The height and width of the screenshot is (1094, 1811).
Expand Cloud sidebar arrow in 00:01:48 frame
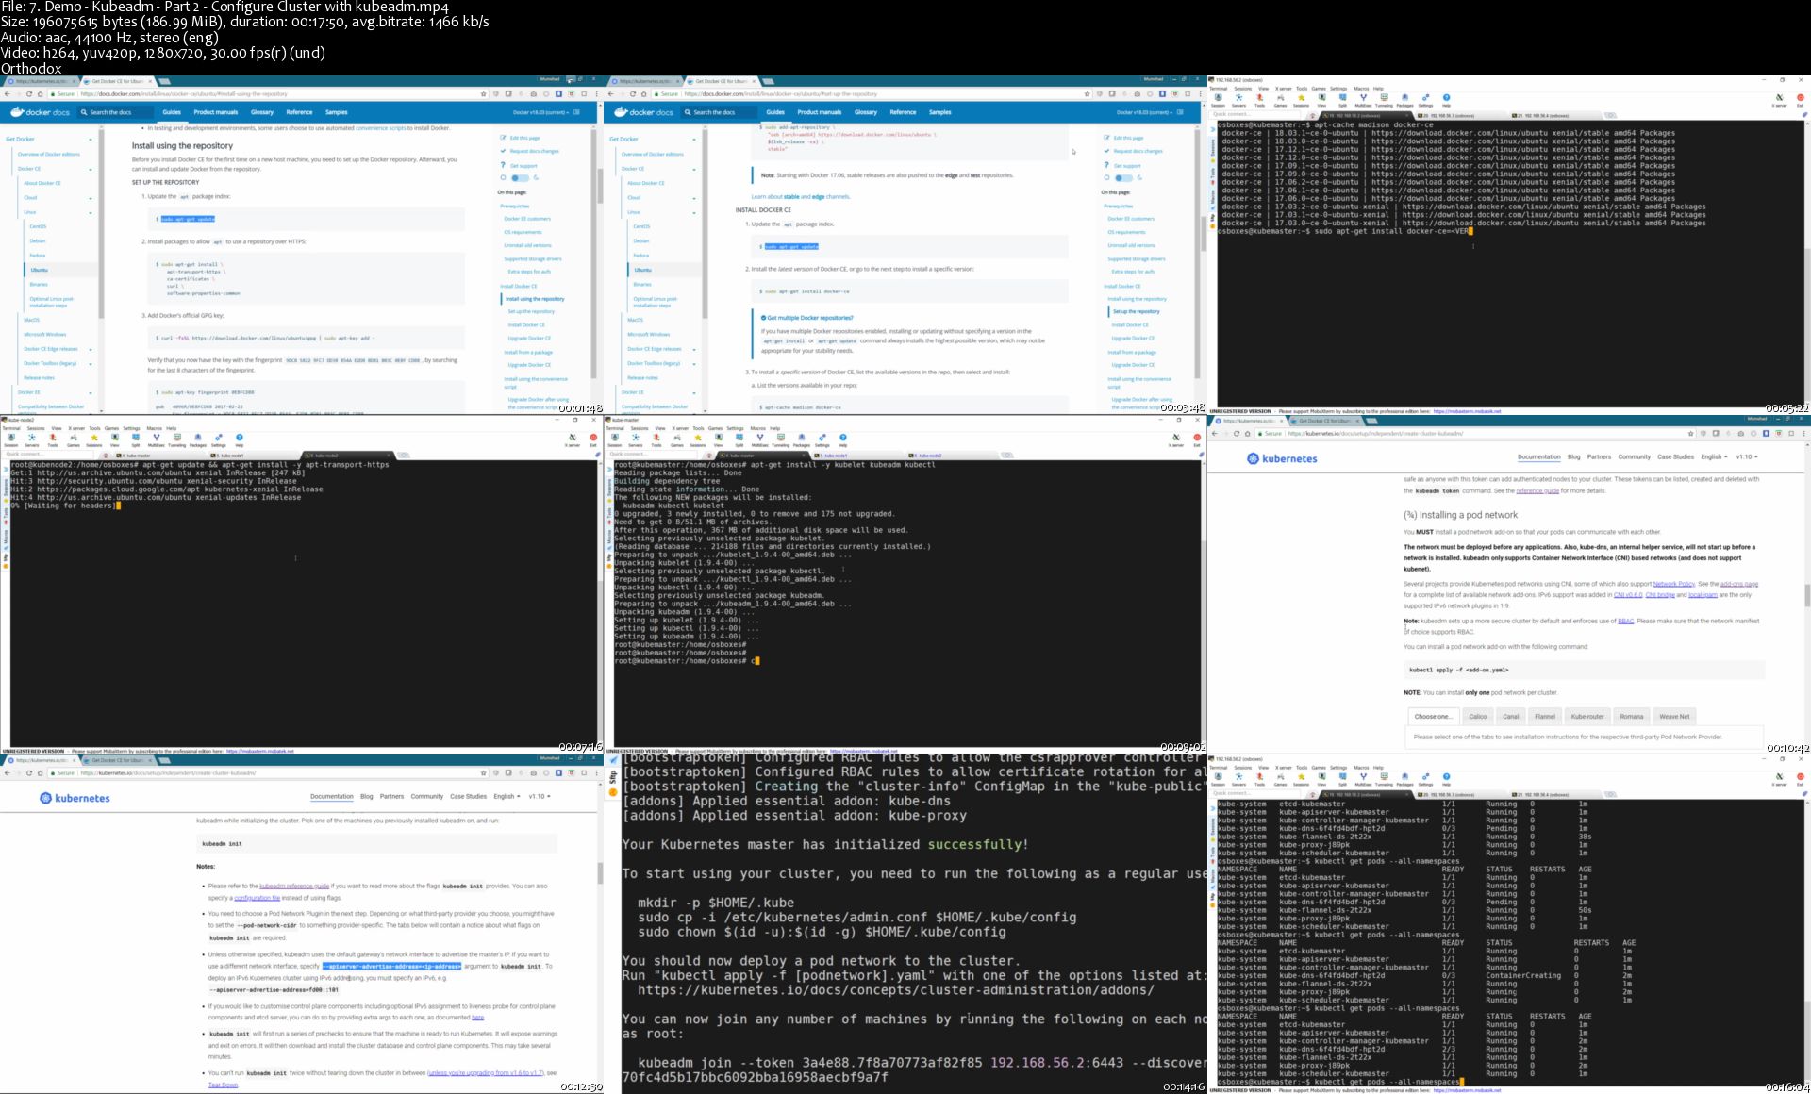pos(91,198)
